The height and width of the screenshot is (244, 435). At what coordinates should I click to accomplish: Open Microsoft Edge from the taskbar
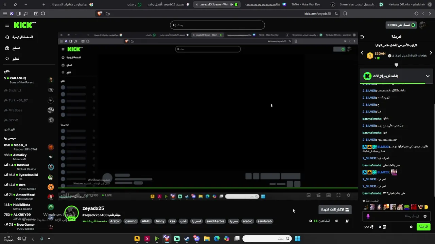(217, 239)
